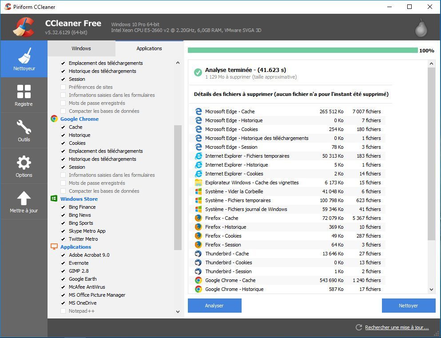Image resolution: width=441 pixels, height=338 pixels.
Task: Click the Windows icon beside Fichiers journal de Windows
Action: (x=199, y=209)
